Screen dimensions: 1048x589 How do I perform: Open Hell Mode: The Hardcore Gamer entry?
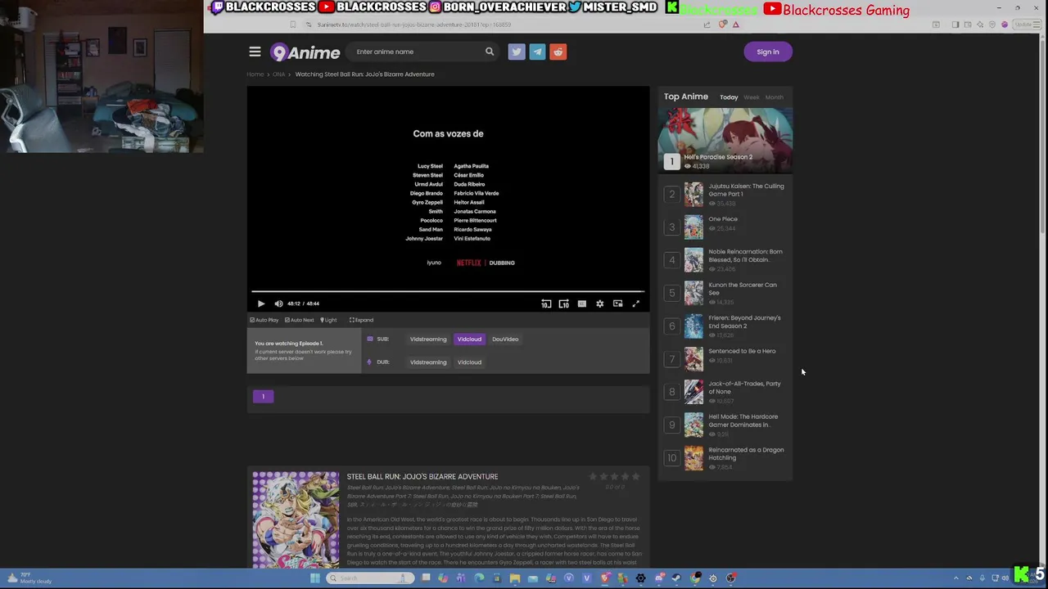click(x=743, y=420)
